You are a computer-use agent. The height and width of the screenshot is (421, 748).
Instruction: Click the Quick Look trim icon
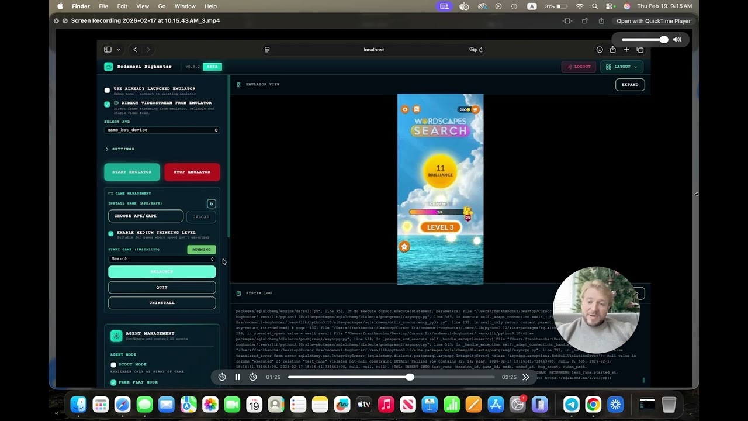pos(567,21)
